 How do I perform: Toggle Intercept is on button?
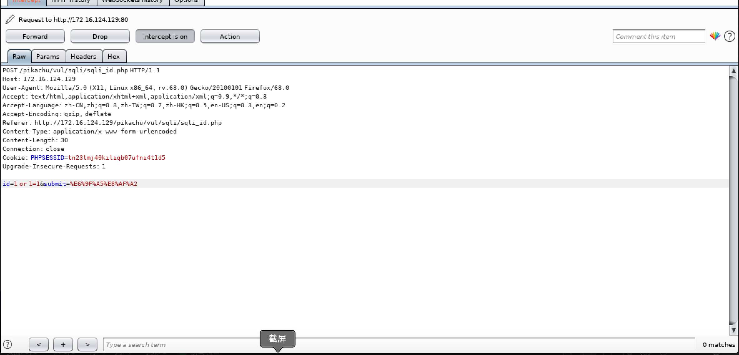pyautogui.click(x=166, y=36)
